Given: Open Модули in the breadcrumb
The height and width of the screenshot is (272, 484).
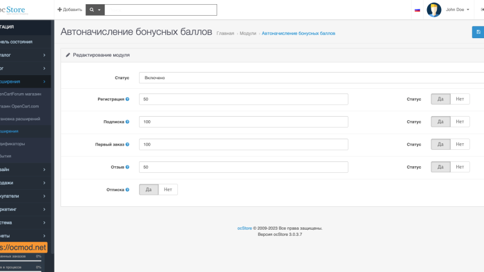Looking at the screenshot, I should (248, 33).
